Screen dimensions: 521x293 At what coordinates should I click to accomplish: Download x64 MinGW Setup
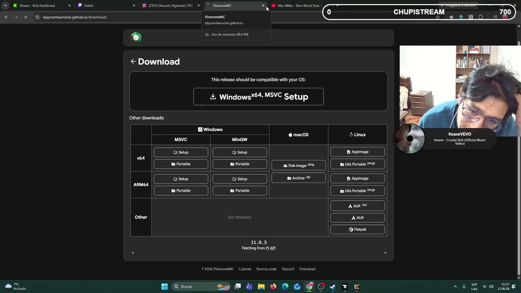tap(240, 152)
